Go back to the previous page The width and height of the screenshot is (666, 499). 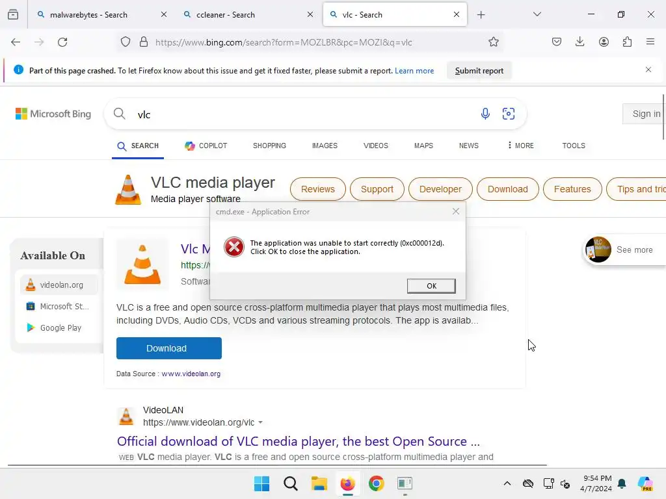pos(16,42)
